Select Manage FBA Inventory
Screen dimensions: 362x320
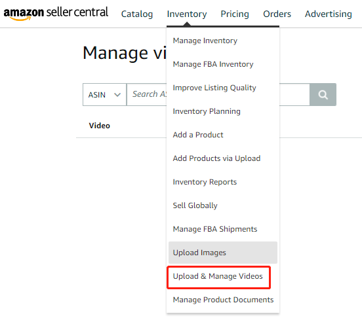click(x=213, y=64)
